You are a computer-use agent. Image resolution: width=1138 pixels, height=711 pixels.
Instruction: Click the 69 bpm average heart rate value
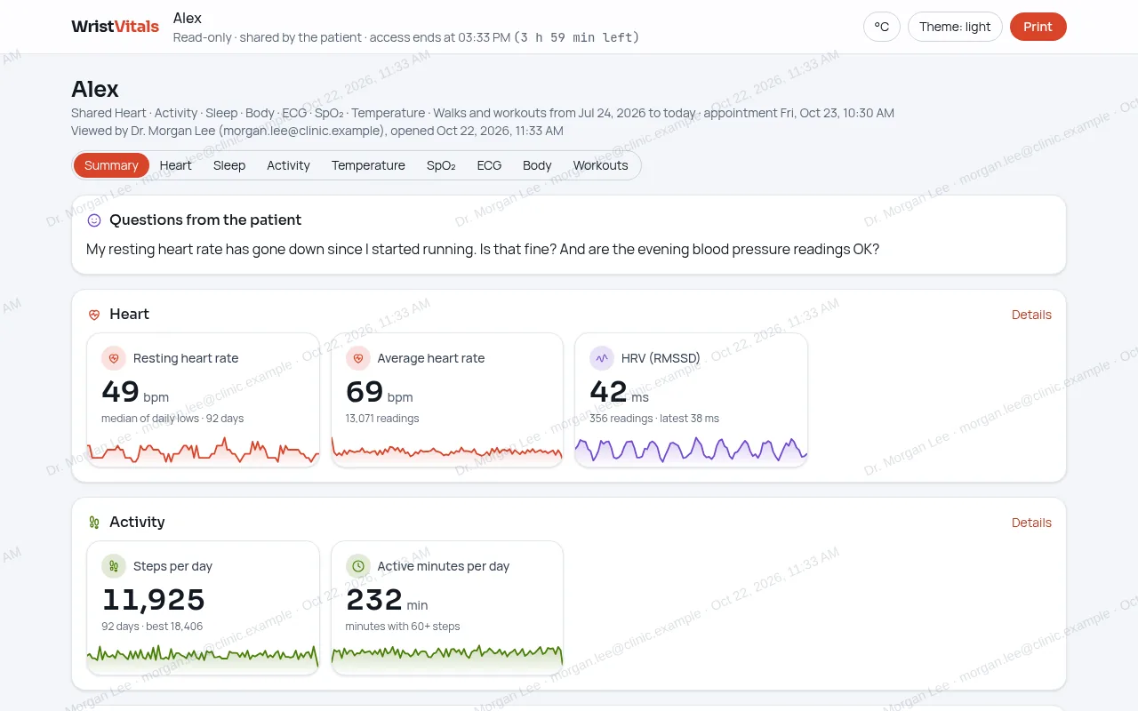click(379, 392)
